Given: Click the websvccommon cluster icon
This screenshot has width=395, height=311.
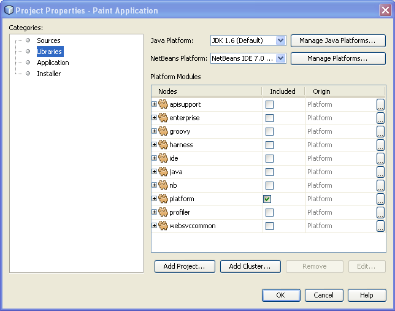Looking at the screenshot, I should 163,226.
